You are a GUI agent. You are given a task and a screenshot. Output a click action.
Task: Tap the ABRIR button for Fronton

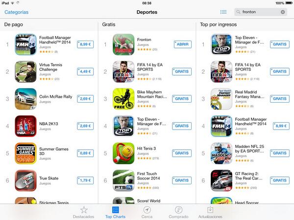183,44
